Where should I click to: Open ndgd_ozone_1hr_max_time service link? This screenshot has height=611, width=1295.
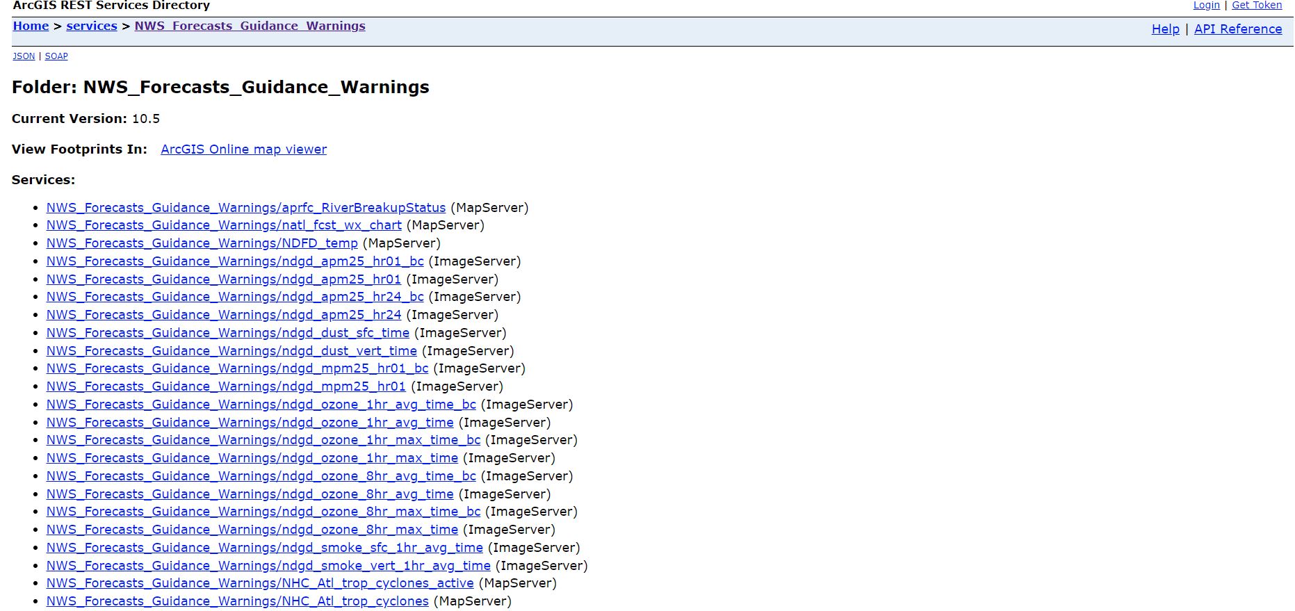click(252, 458)
